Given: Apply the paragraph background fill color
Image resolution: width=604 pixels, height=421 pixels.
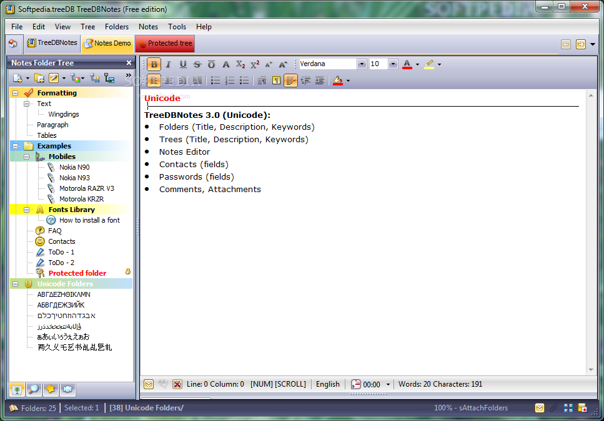Looking at the screenshot, I should click(x=338, y=80).
